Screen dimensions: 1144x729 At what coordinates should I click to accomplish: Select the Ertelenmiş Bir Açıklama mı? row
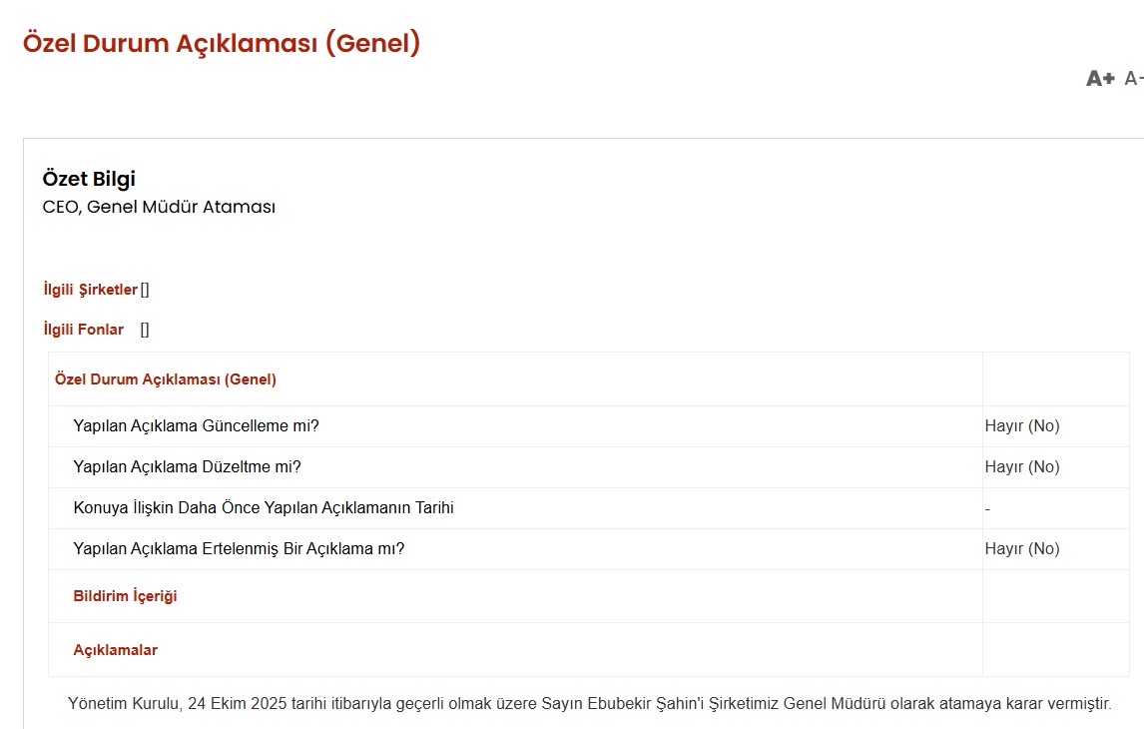[x=239, y=549]
